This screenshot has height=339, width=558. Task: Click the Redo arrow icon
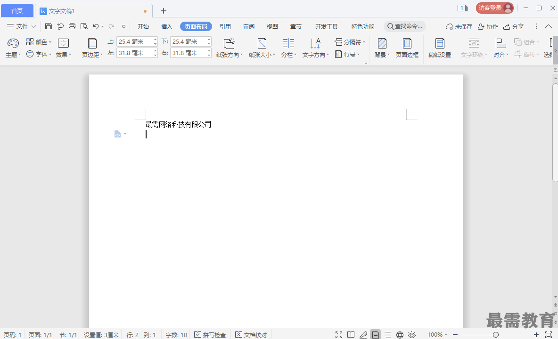tap(111, 26)
